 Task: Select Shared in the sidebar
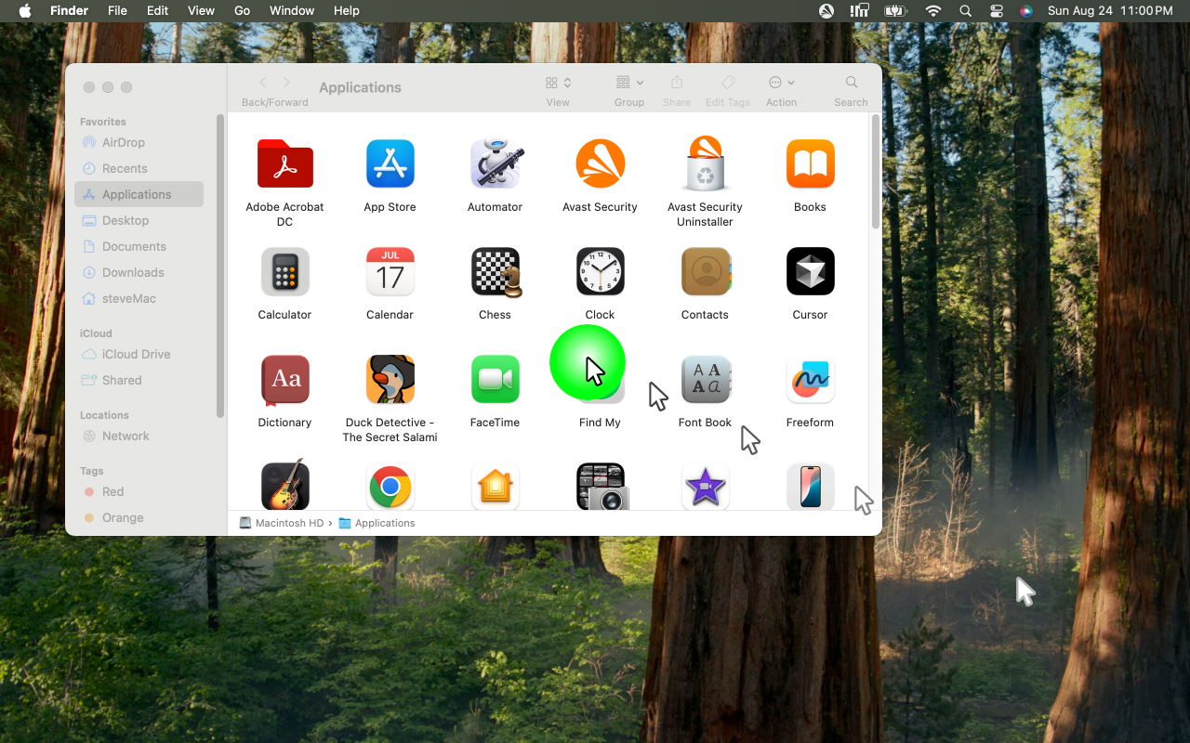click(x=139, y=380)
